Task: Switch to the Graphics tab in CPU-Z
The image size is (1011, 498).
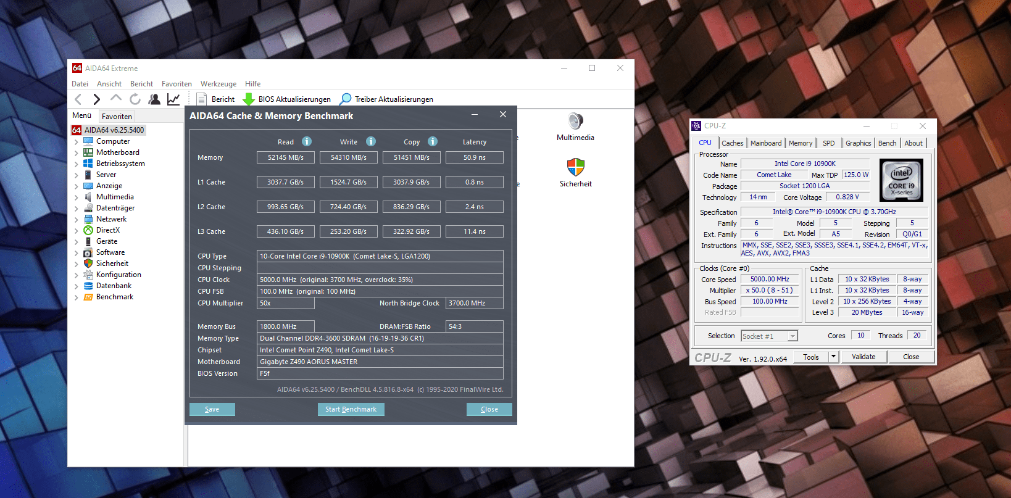Action: [x=859, y=143]
